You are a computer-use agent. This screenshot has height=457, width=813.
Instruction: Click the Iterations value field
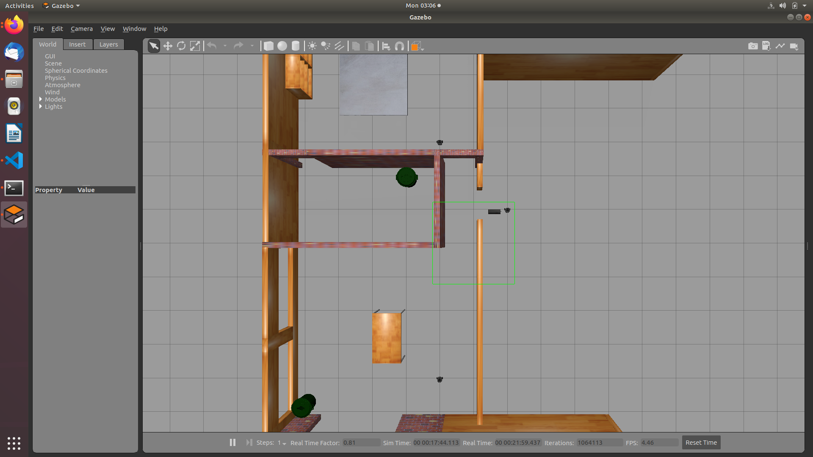coord(600,443)
